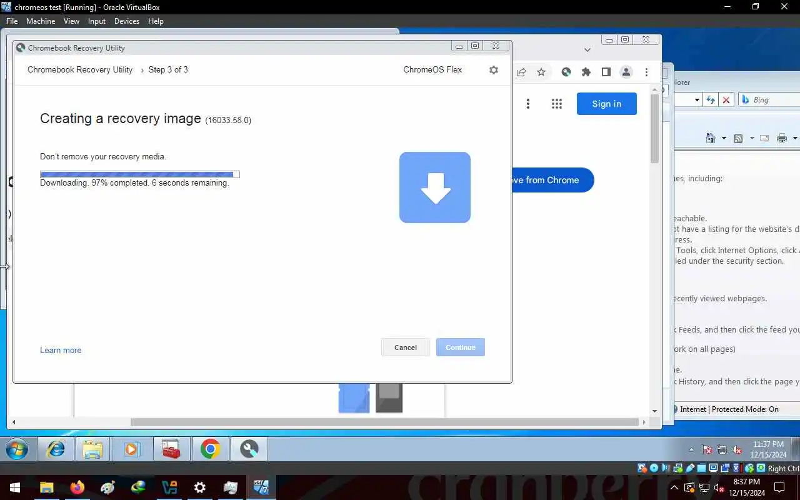The image size is (800, 500).
Task: Select Recovery Utility wrench taskbar icon
Action: (249, 449)
